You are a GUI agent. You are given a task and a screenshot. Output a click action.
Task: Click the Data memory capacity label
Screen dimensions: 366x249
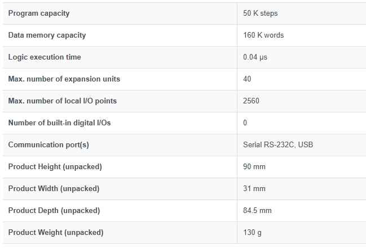(47, 35)
